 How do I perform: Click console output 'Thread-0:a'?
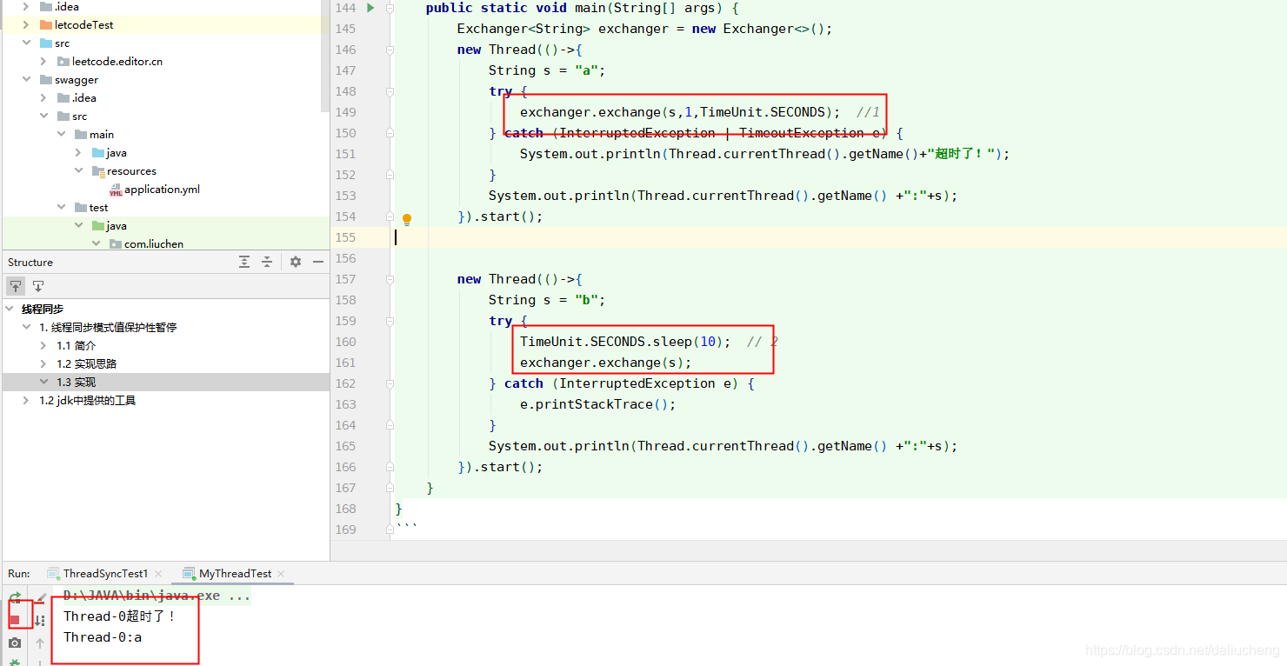click(103, 637)
